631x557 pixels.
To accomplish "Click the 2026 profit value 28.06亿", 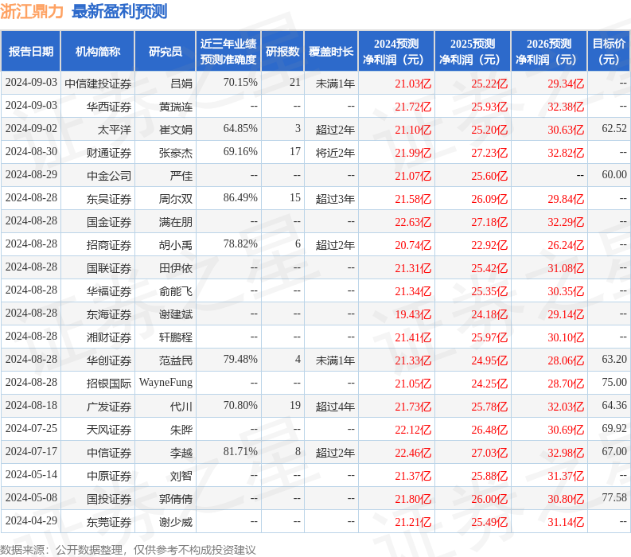I will coord(566,360).
